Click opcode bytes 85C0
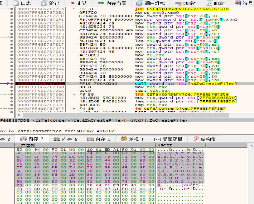The image size is (254, 204). [x=85, y=91]
